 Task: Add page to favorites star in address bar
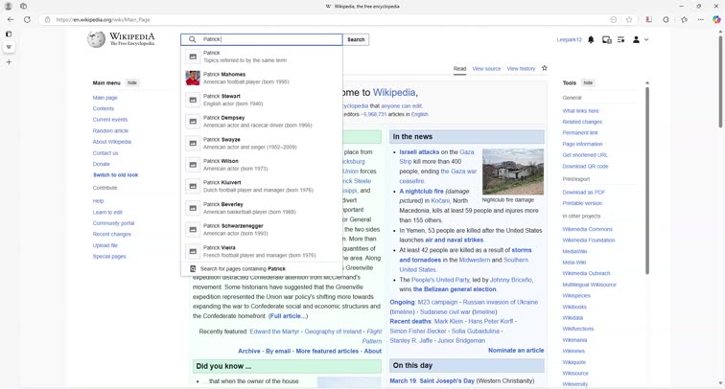[x=629, y=20]
